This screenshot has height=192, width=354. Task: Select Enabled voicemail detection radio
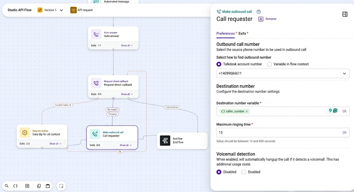click(244, 172)
